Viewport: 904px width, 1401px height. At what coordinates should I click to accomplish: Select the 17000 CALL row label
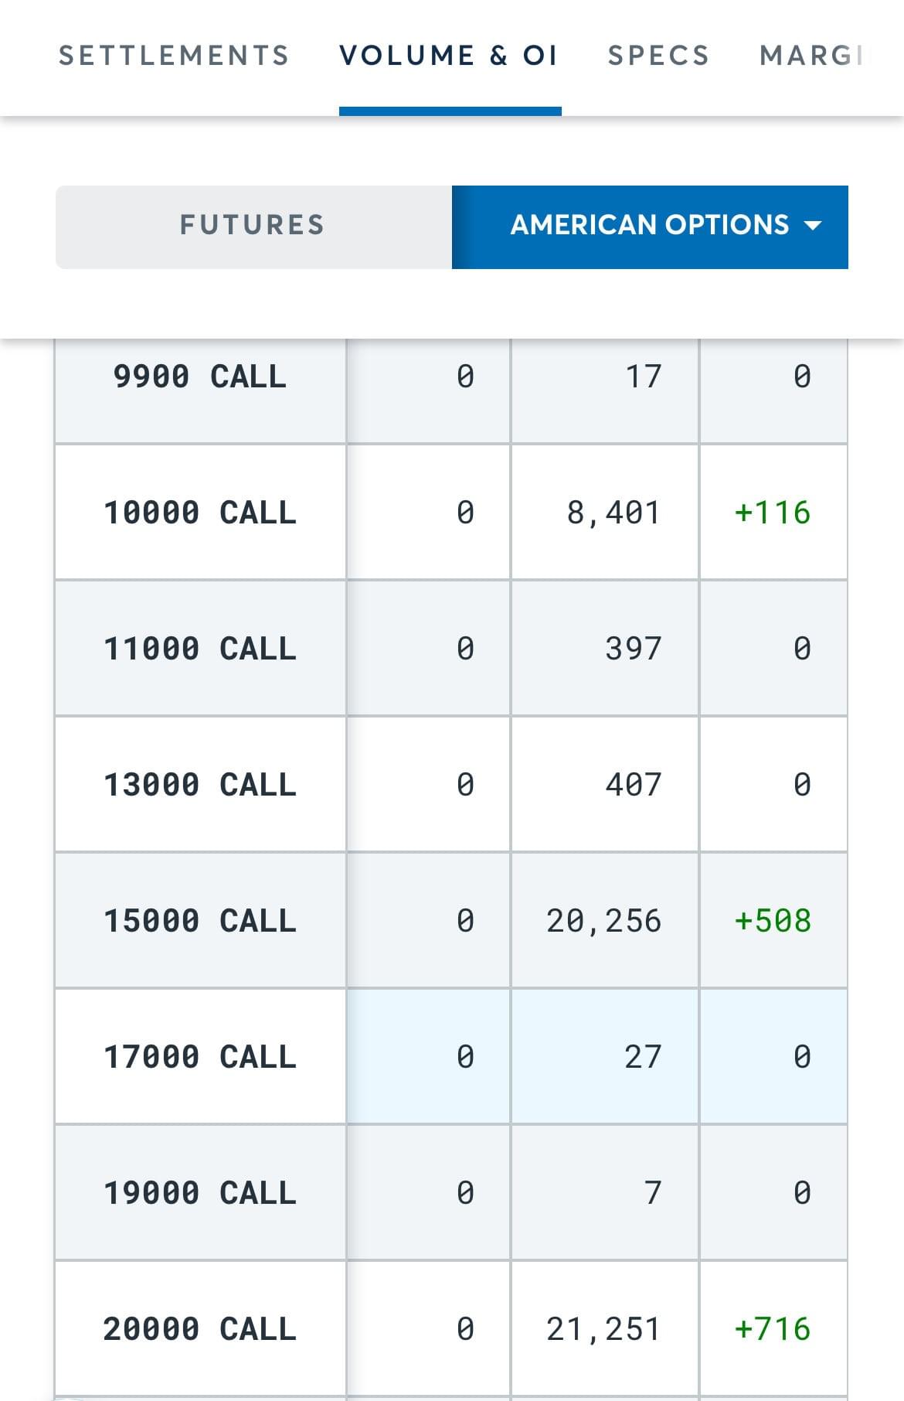(200, 1057)
